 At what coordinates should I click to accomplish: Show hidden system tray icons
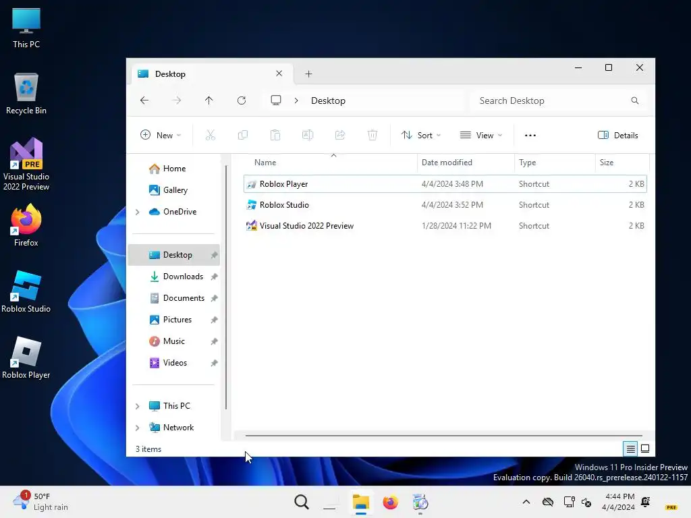(x=526, y=502)
